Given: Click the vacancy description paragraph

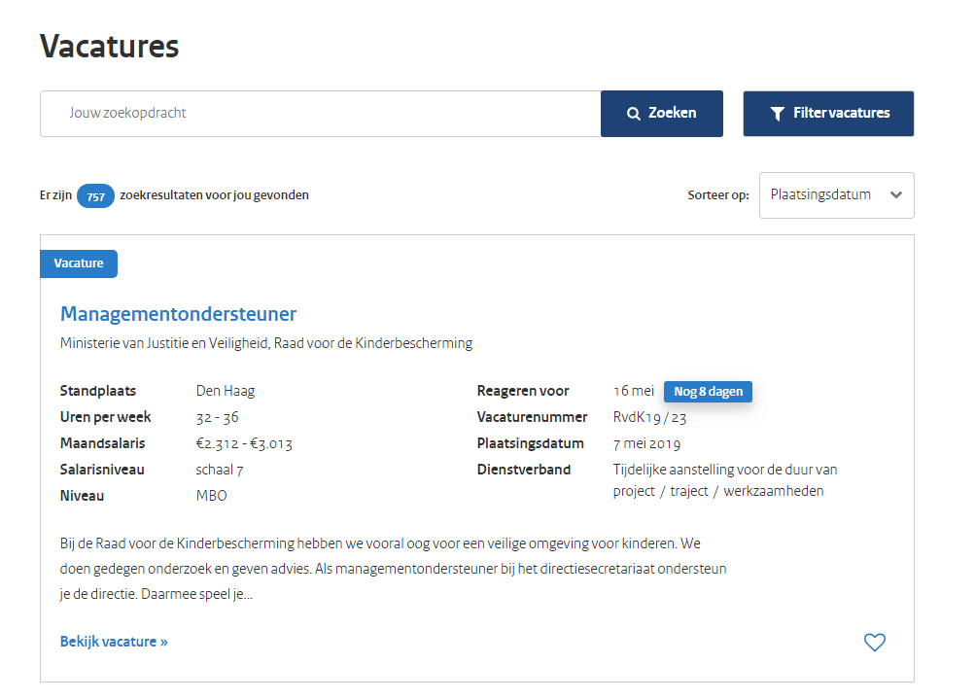Looking at the screenshot, I should click(393, 568).
